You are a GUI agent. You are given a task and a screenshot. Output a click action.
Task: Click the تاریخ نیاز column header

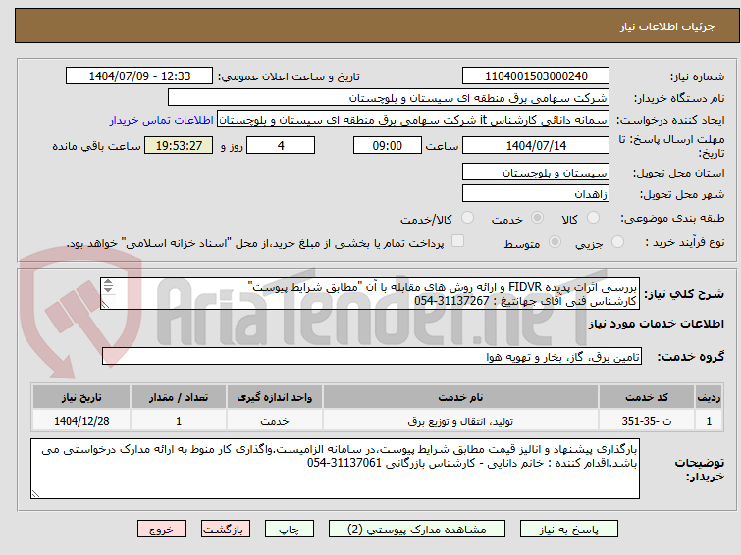click(81, 397)
